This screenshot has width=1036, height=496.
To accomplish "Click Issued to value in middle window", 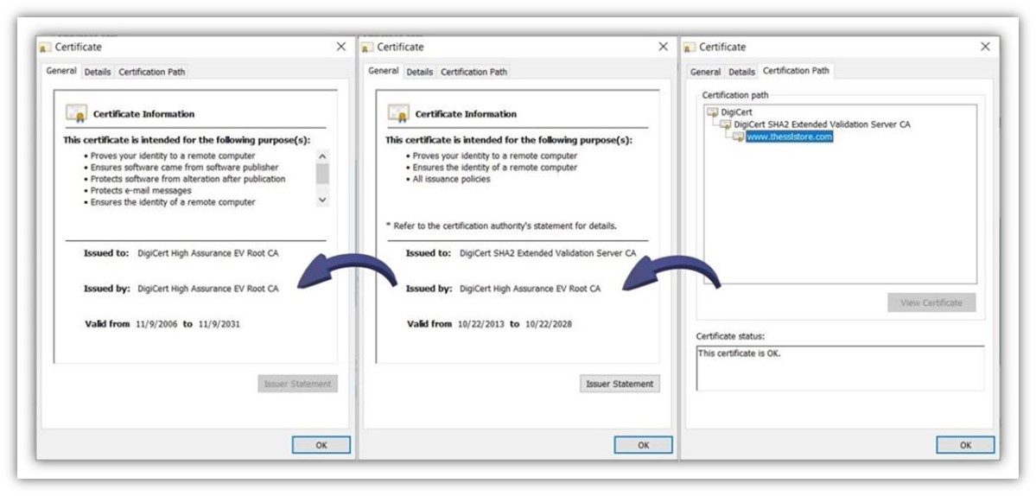I will coord(548,253).
